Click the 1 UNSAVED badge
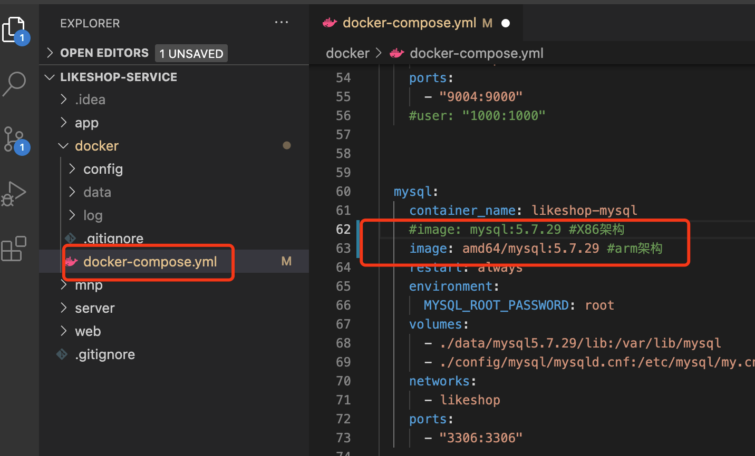Image resolution: width=755 pixels, height=456 pixels. click(191, 53)
